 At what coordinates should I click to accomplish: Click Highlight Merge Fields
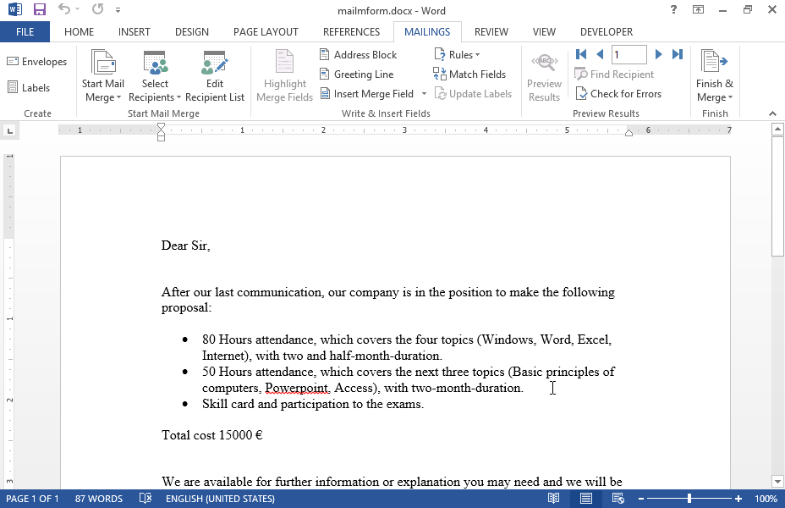[284, 76]
